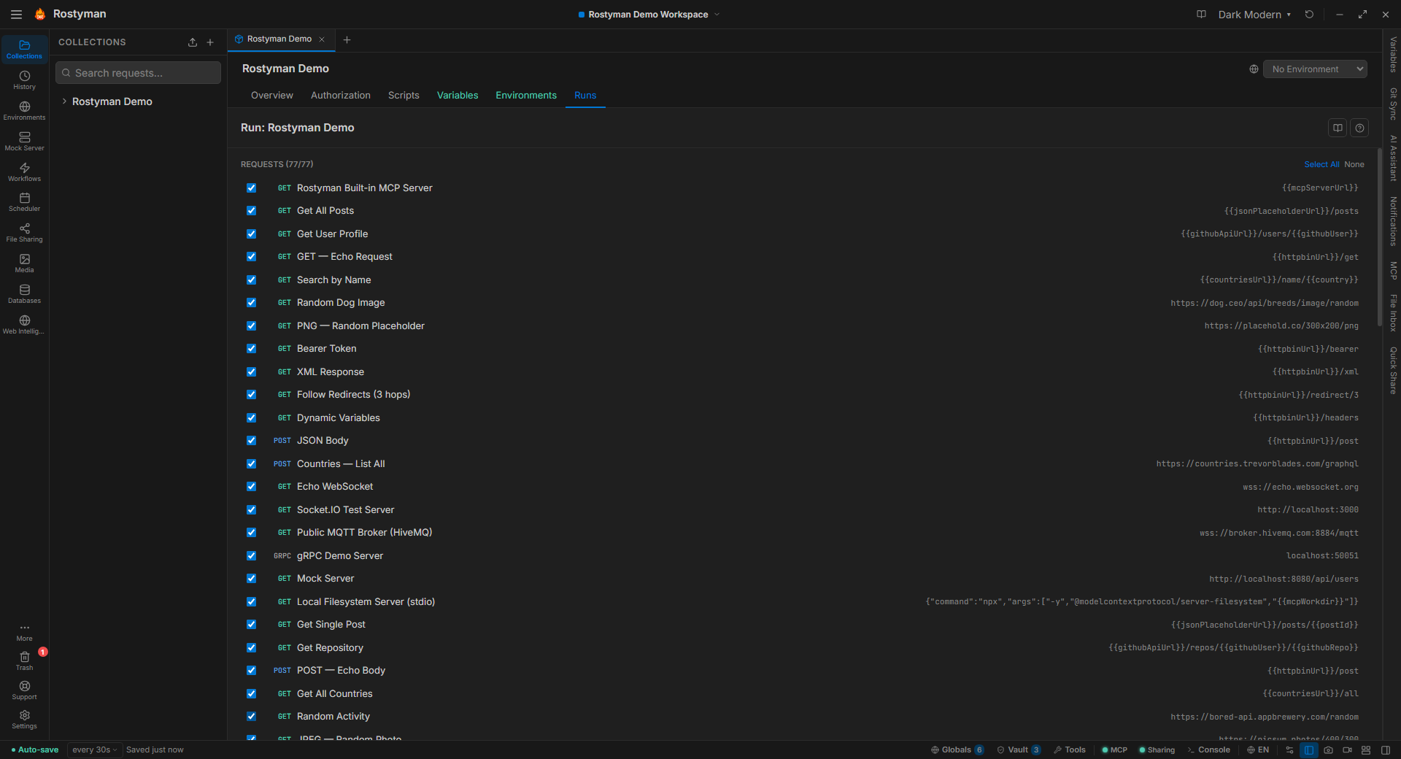Uncheck the Get All Posts request
1401x759 pixels.
point(251,210)
